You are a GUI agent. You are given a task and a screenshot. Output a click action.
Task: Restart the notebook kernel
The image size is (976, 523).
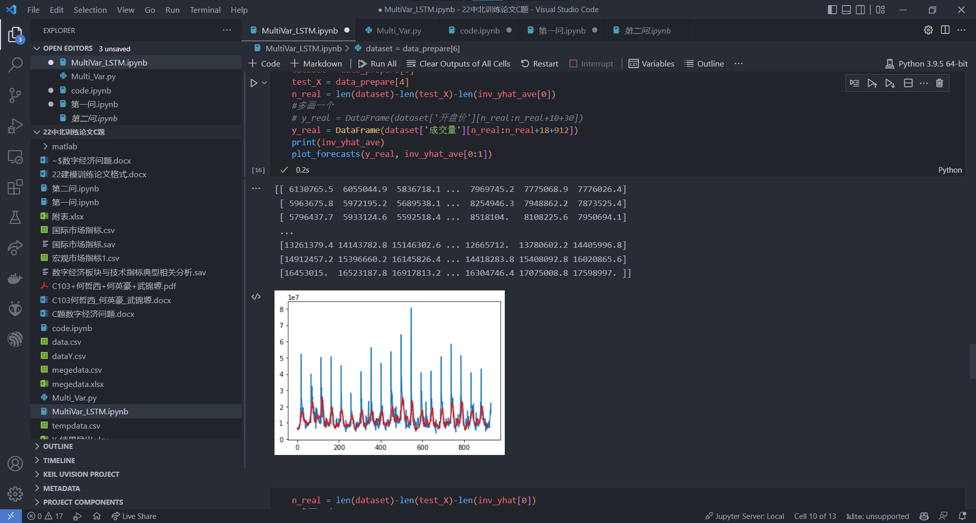[540, 63]
